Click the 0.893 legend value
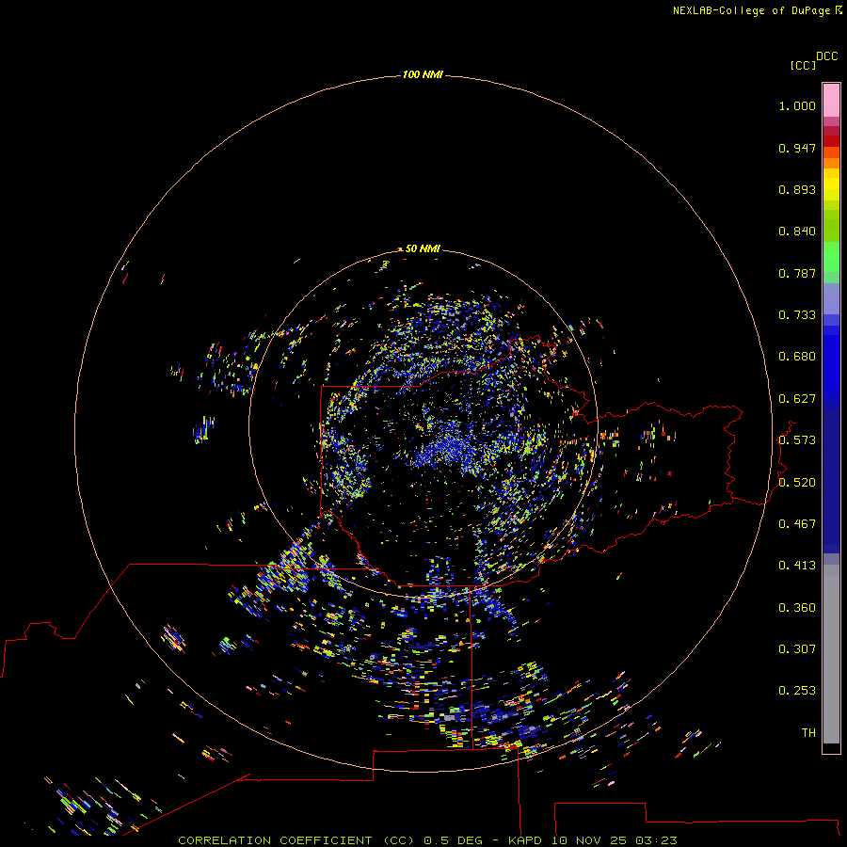Viewport: 847px width, 847px height. (797, 189)
